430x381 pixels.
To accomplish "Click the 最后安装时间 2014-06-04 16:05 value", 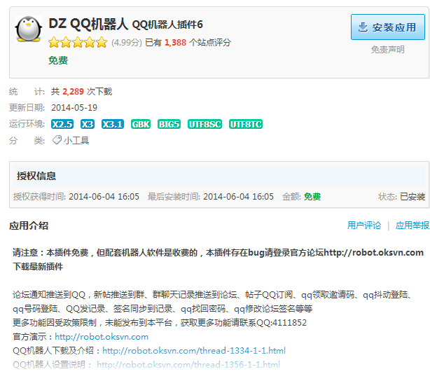I will (x=238, y=197).
